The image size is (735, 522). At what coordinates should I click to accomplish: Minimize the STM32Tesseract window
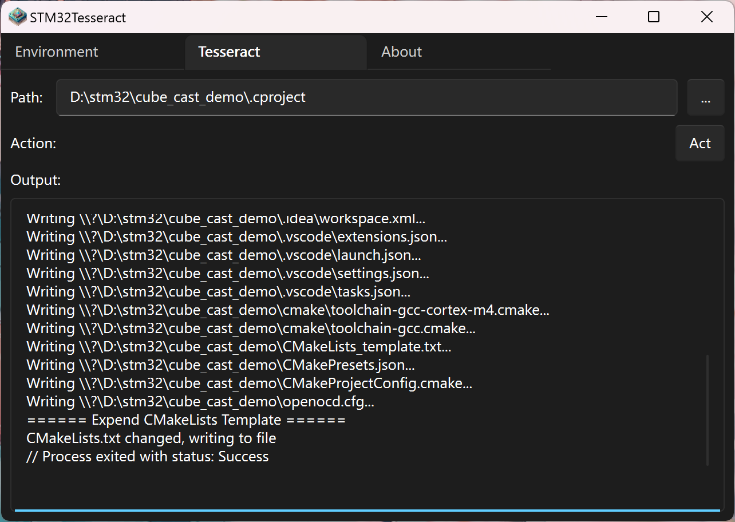601,17
